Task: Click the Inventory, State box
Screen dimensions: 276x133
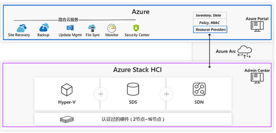Action: (x=210, y=15)
